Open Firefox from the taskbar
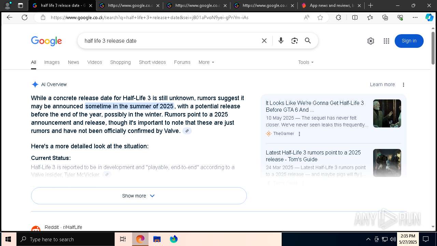Image resolution: width=437 pixels, height=246 pixels. coord(174,239)
